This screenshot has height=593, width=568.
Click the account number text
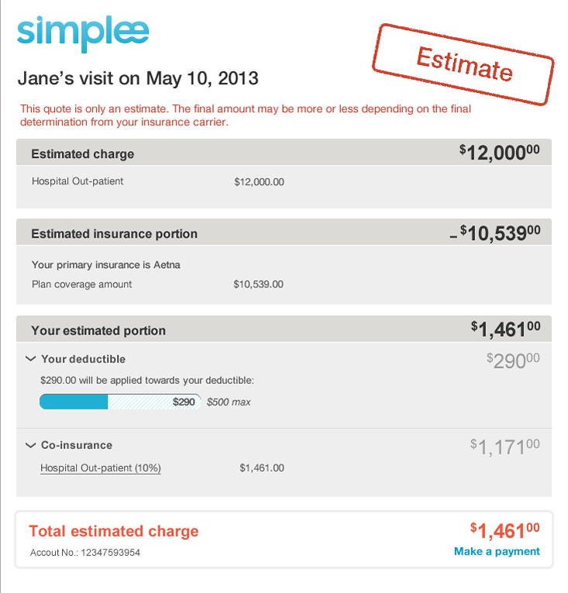pos(85,553)
